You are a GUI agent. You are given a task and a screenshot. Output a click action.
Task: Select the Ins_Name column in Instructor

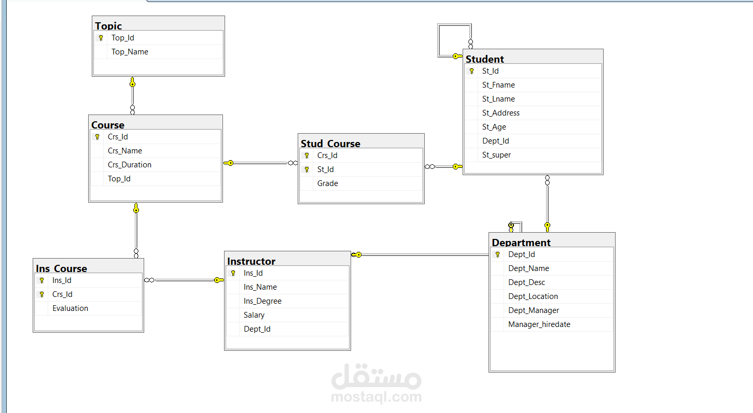click(x=287, y=287)
